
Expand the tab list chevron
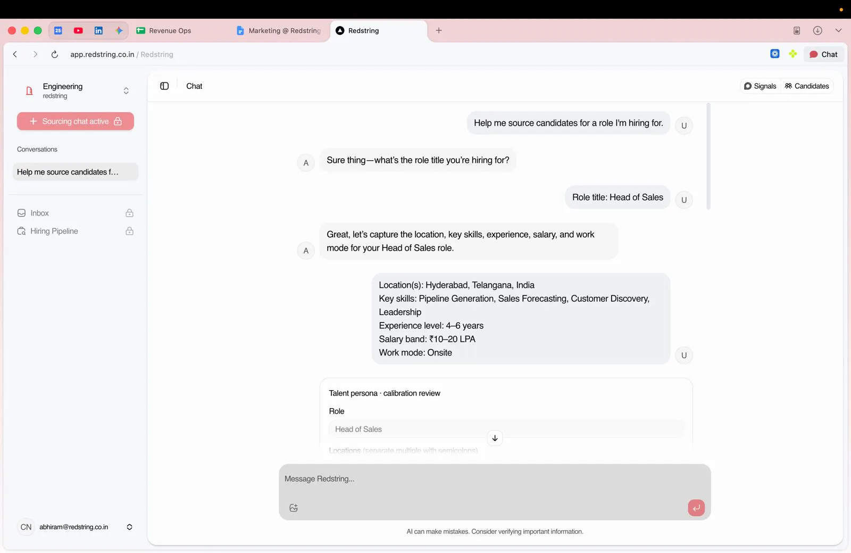838,30
